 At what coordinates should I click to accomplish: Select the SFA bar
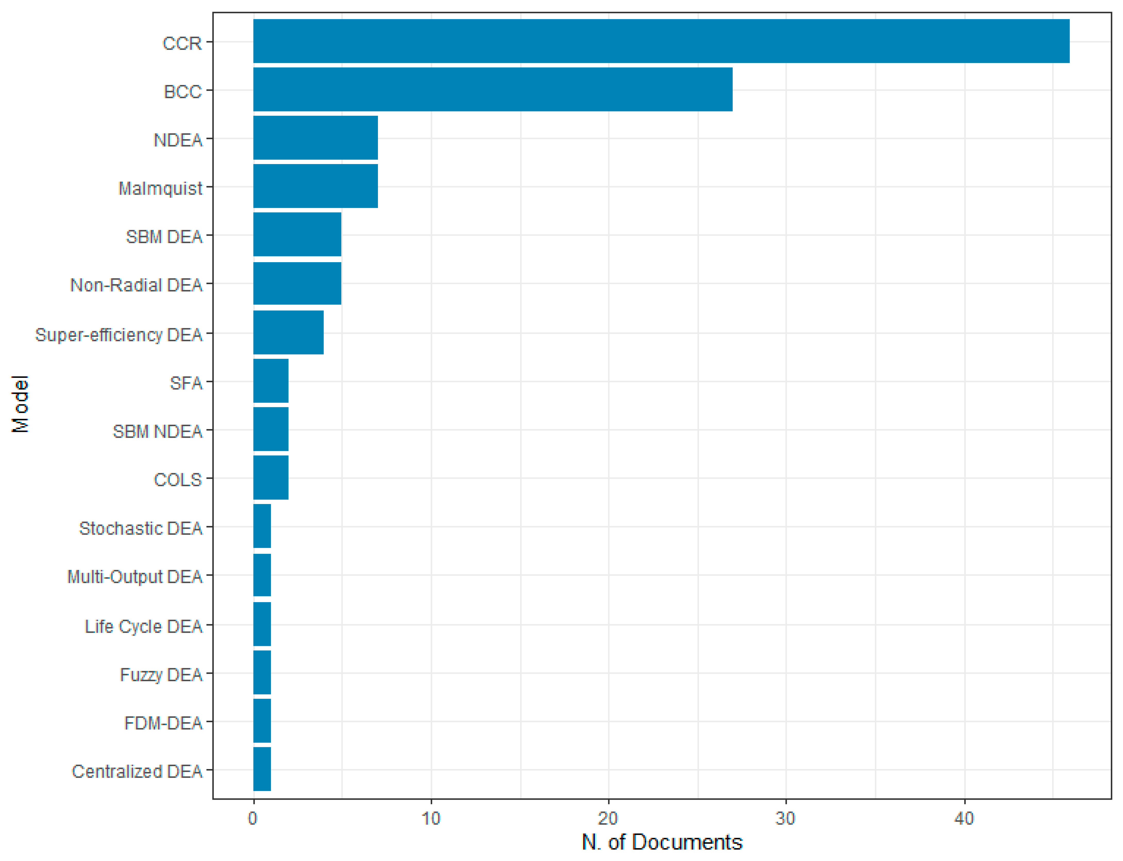271,381
